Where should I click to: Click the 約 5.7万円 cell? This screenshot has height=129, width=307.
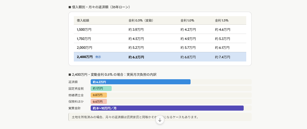[x=188, y=48]
